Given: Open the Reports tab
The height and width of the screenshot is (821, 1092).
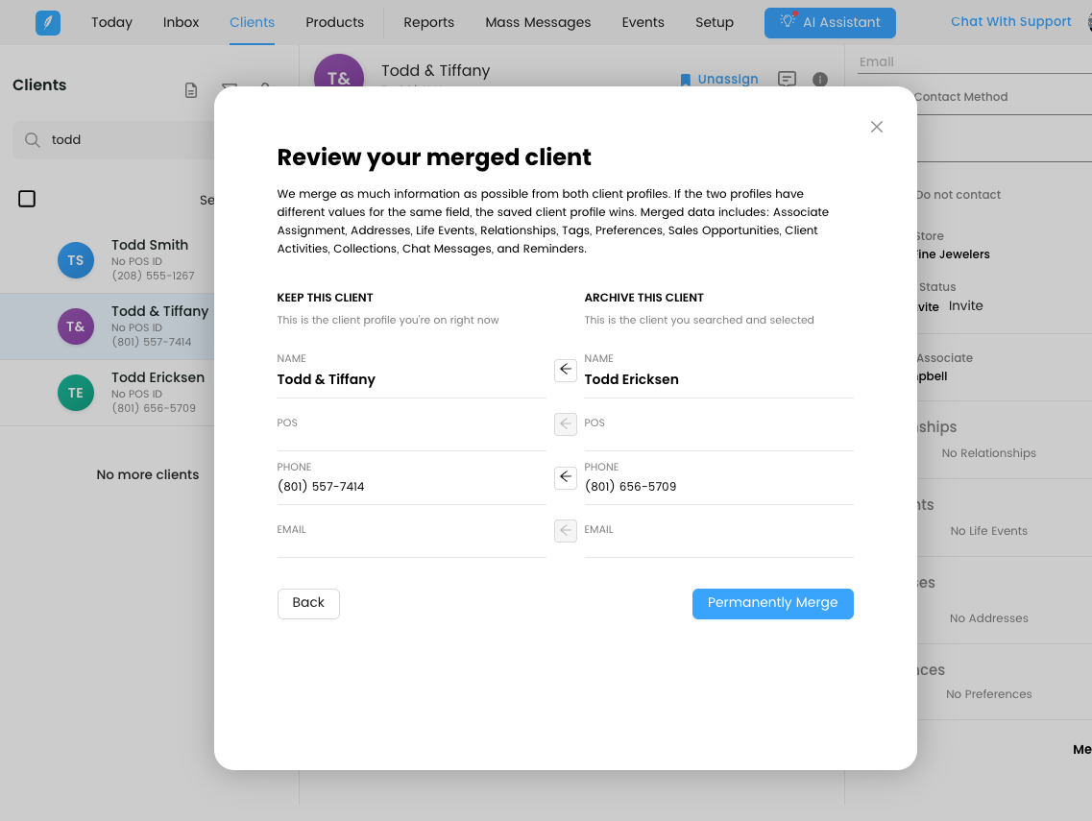Looking at the screenshot, I should [429, 22].
